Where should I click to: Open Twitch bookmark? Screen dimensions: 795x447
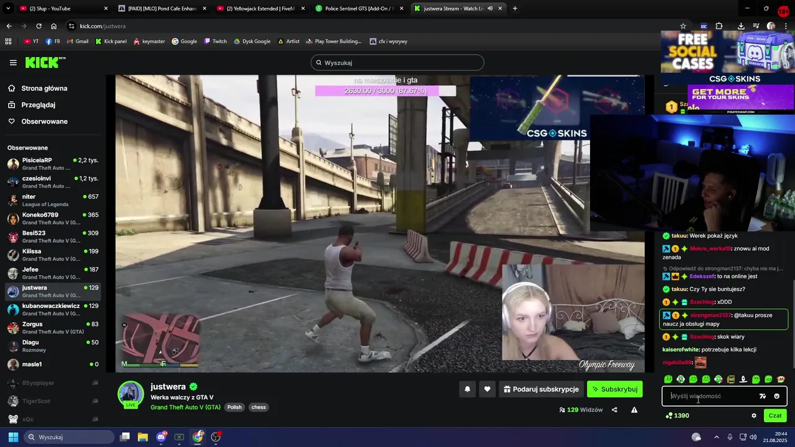tap(216, 41)
